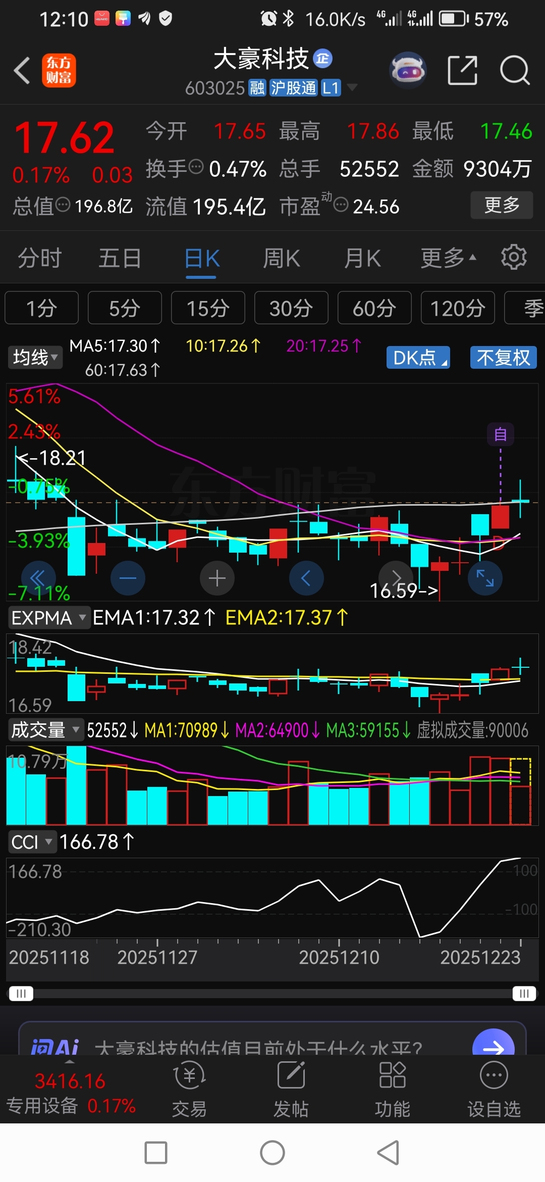Tap the L1 level badge
Screen dimensions: 545x1182
click(331, 88)
